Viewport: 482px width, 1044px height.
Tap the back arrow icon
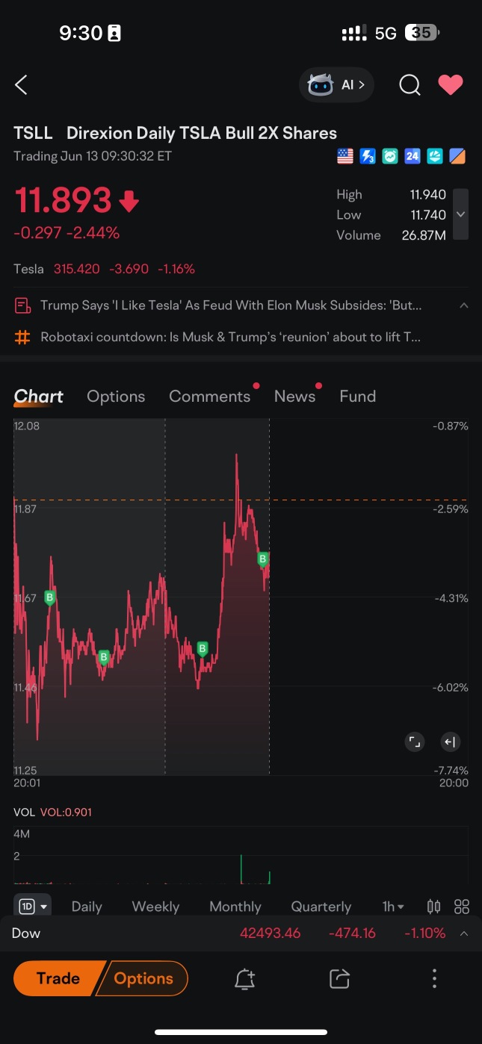click(21, 85)
